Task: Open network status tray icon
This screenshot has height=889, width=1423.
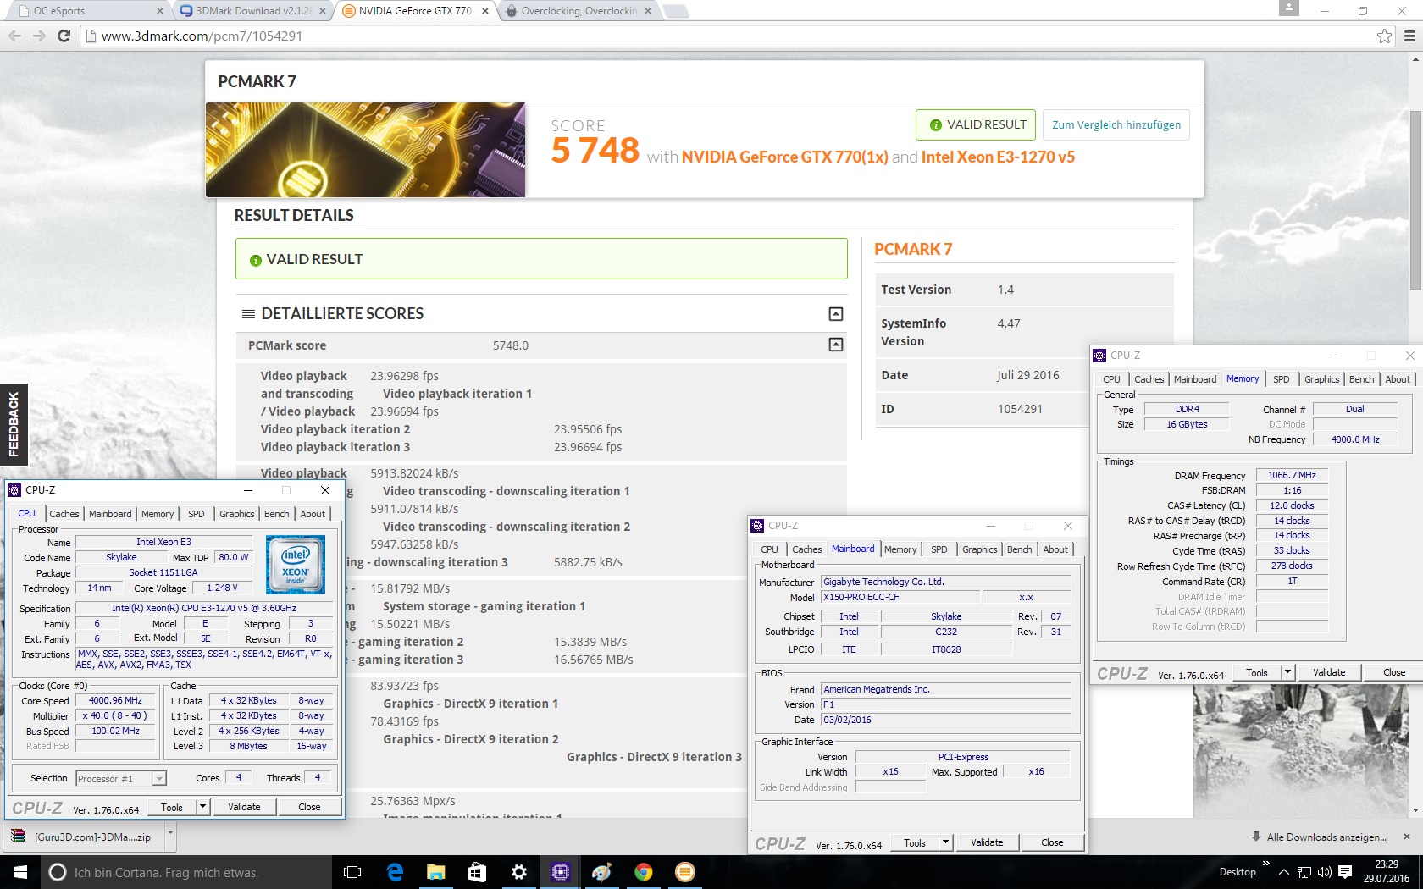Action: (x=1304, y=872)
